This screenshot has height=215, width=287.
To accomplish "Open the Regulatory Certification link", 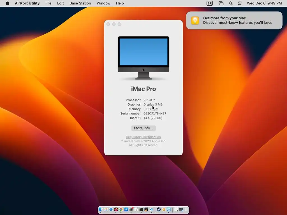I will tap(143, 137).
